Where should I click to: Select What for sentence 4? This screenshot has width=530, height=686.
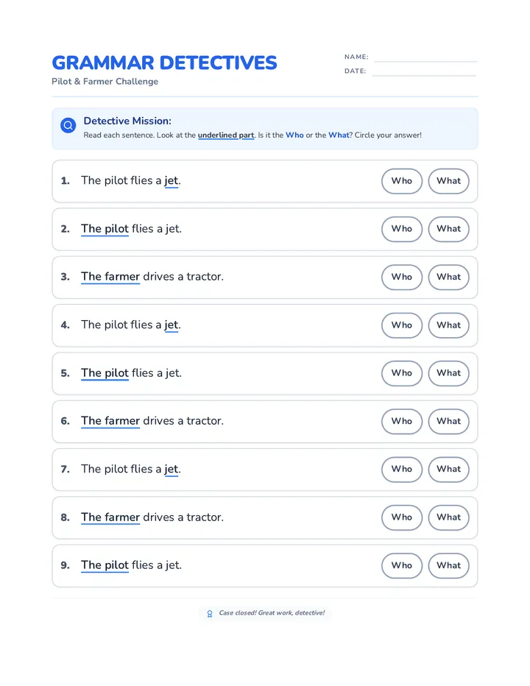(448, 325)
